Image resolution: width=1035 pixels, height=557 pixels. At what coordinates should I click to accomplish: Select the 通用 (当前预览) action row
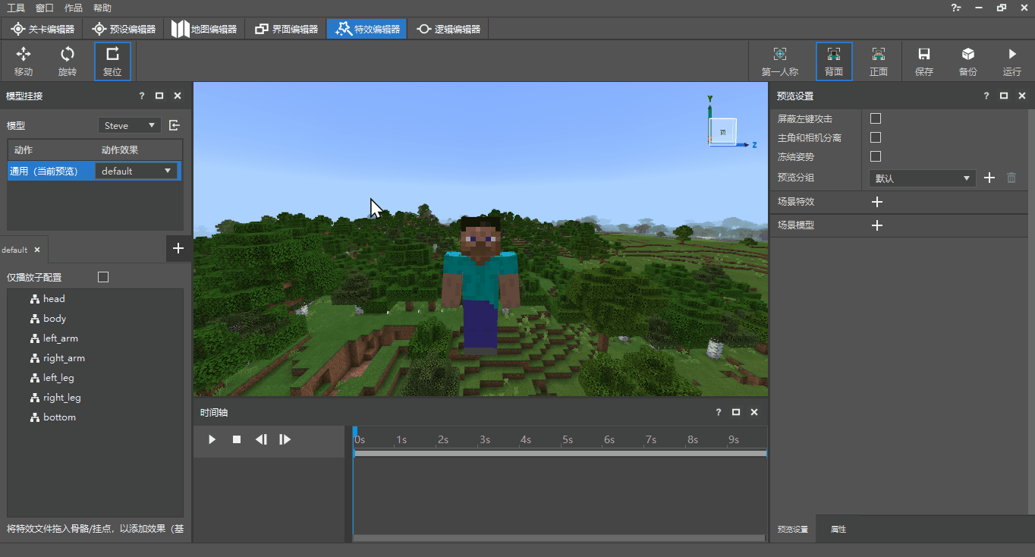coord(95,171)
